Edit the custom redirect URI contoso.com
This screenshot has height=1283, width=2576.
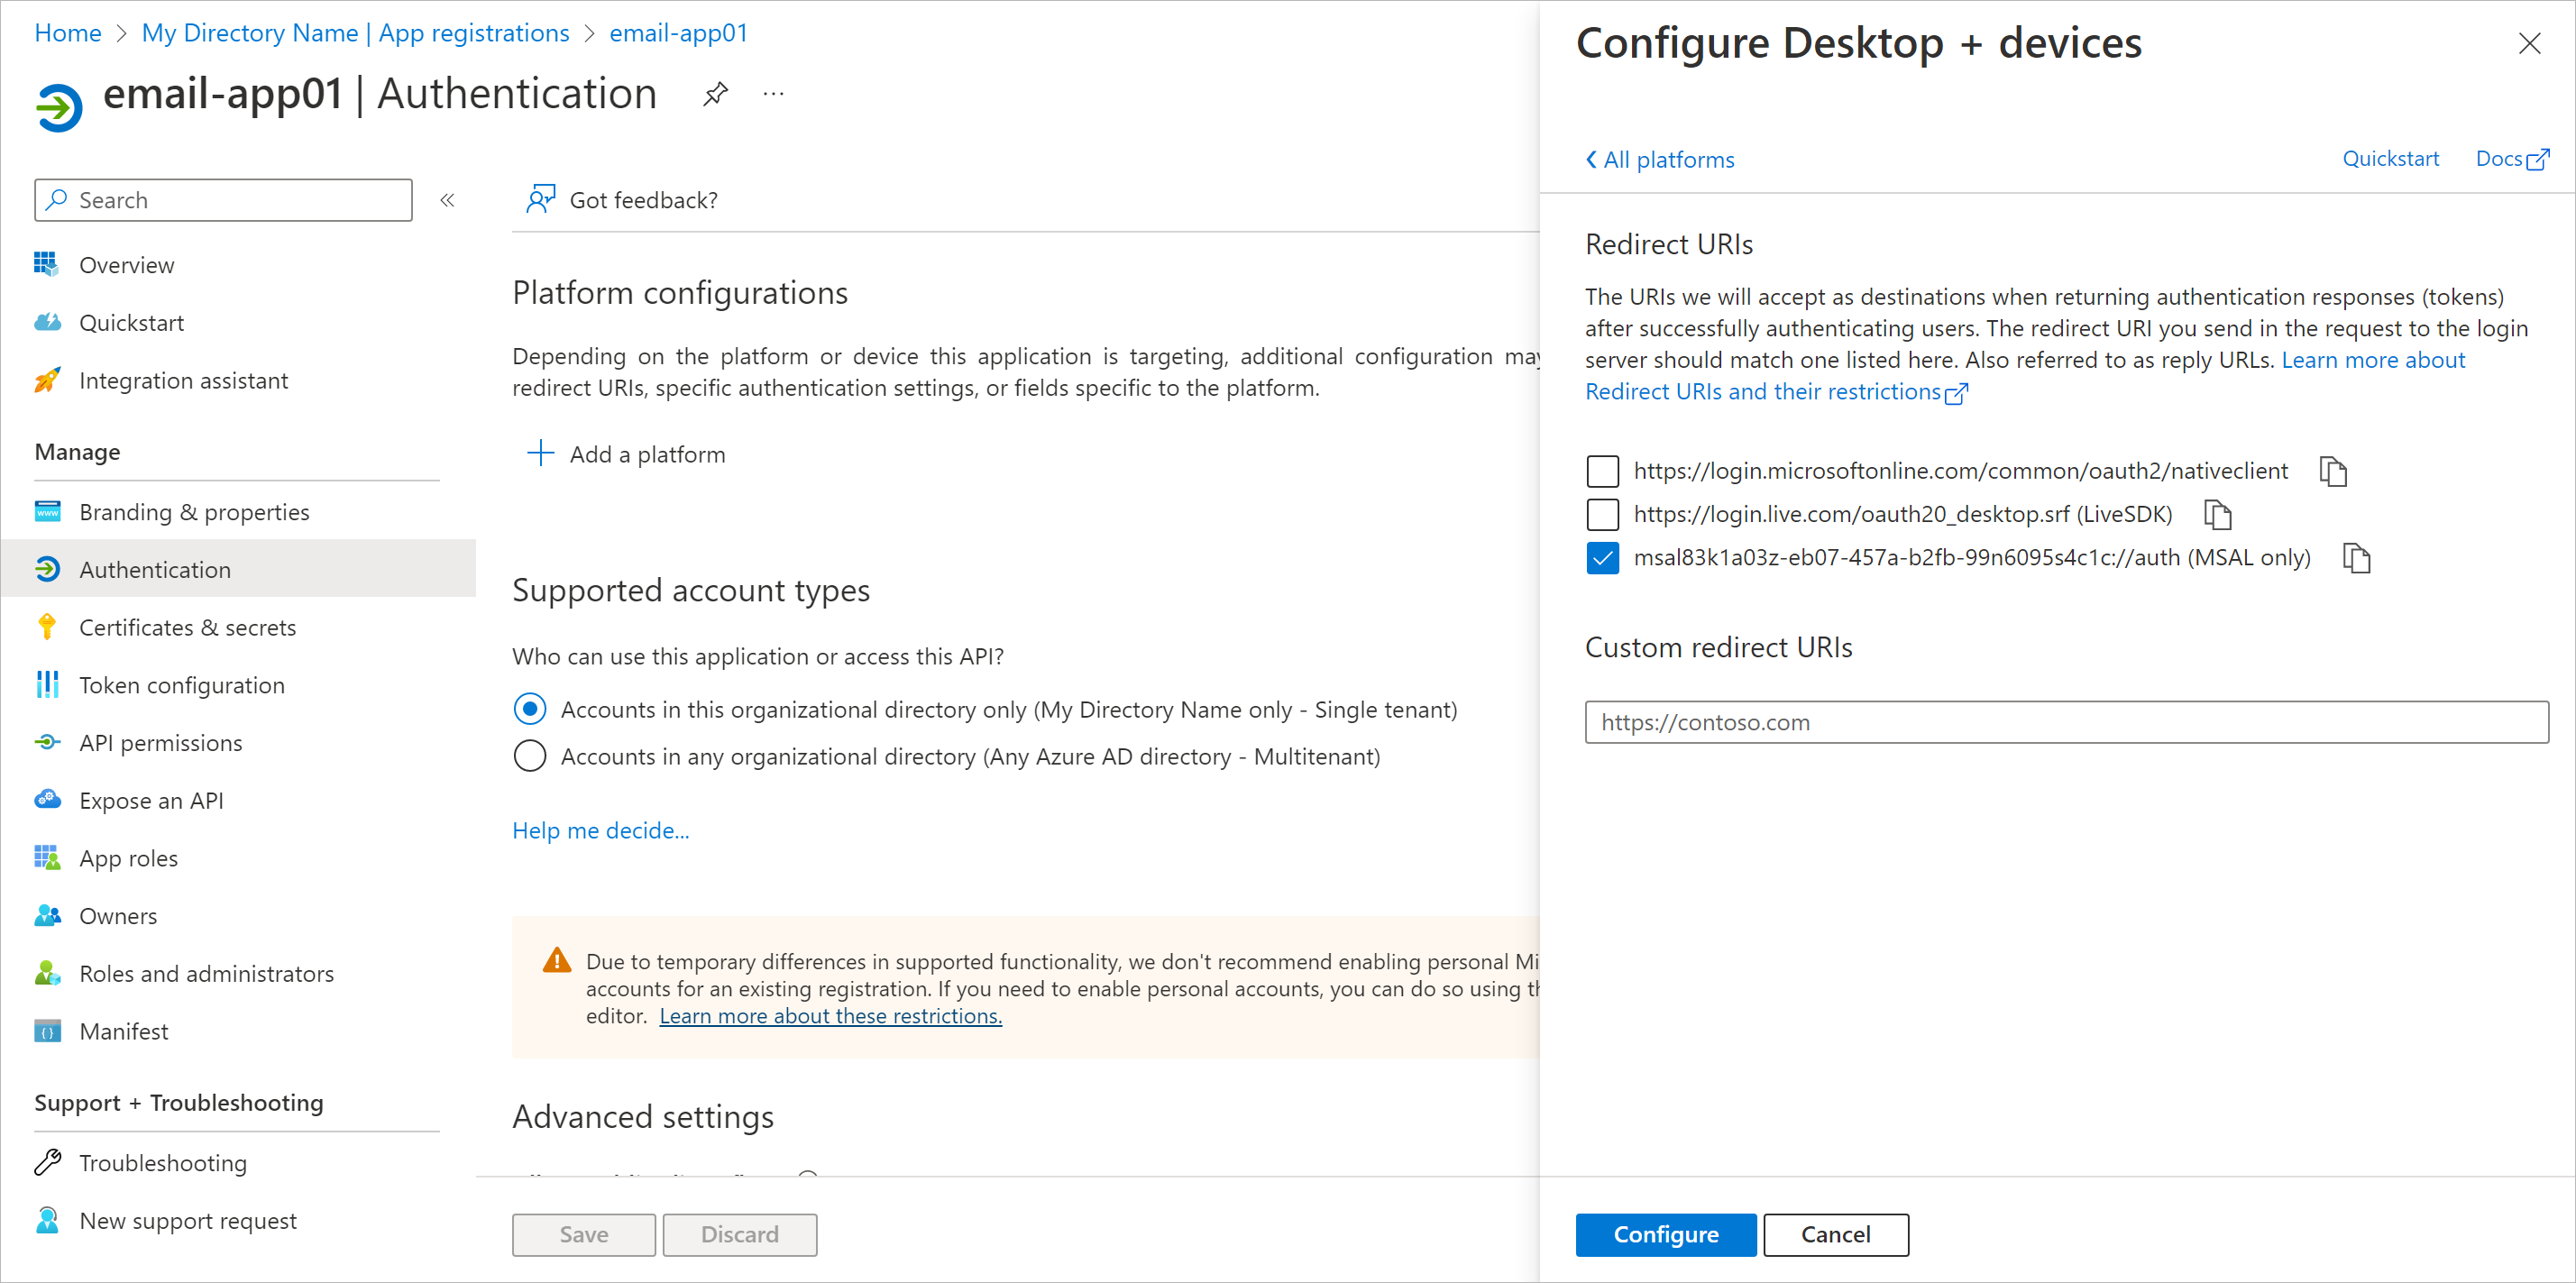2067,722
